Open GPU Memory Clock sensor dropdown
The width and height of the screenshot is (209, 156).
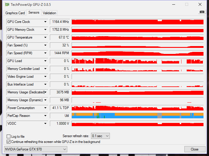point(45,30)
